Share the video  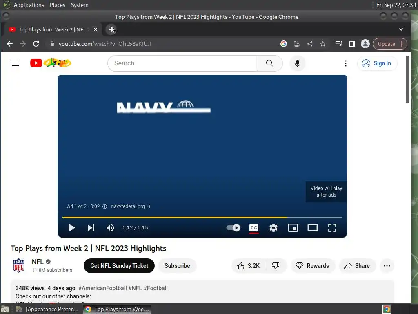point(357,266)
